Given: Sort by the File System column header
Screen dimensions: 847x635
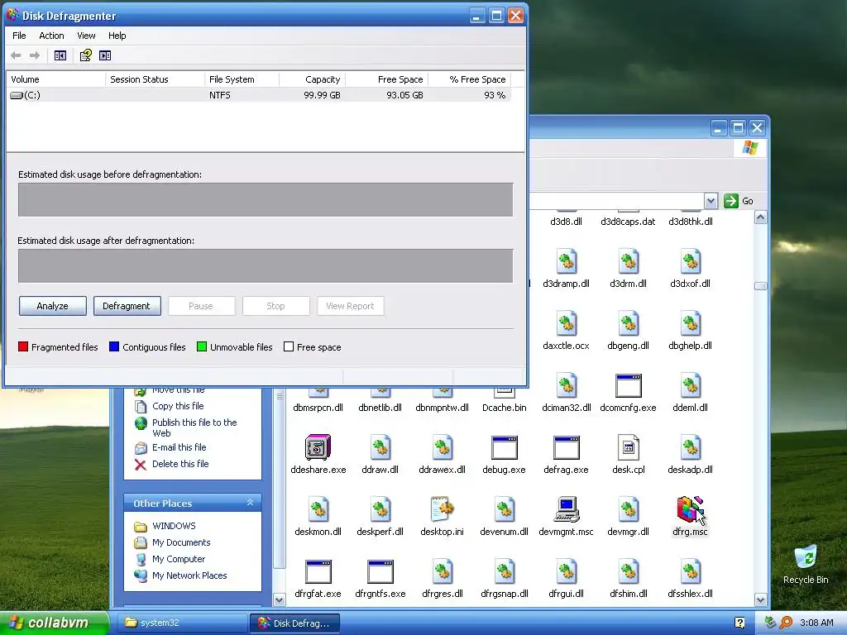Looking at the screenshot, I should click(242, 79).
